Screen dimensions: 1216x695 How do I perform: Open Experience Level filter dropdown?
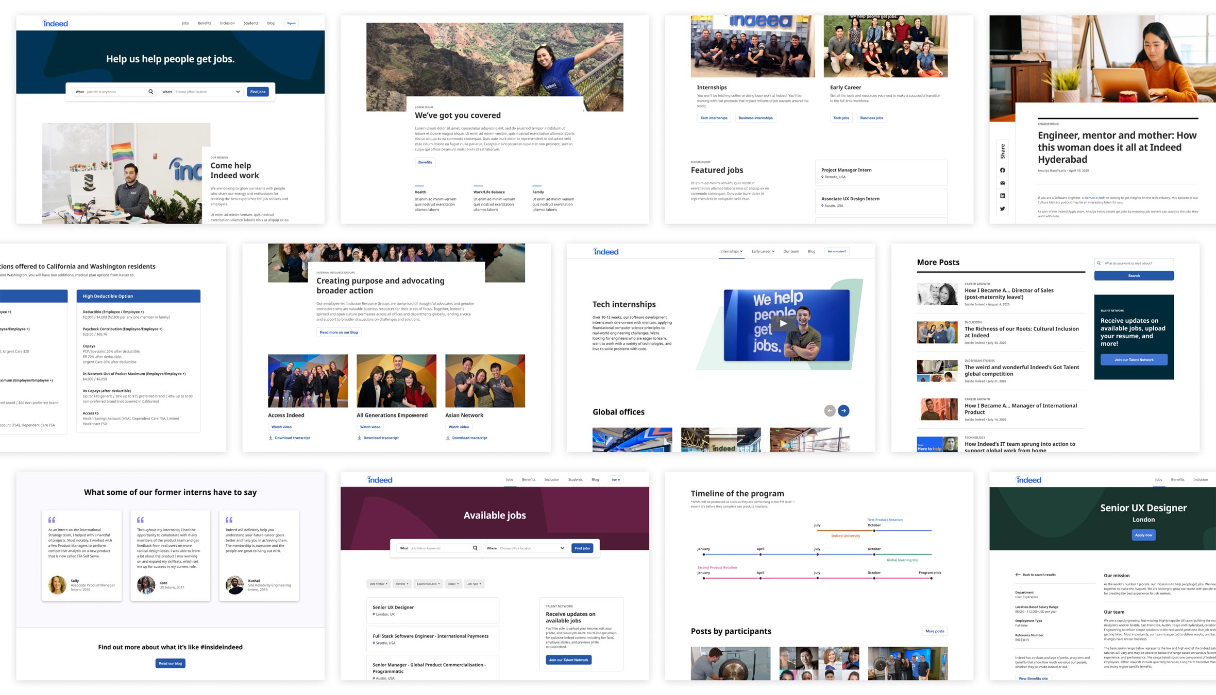(x=428, y=584)
